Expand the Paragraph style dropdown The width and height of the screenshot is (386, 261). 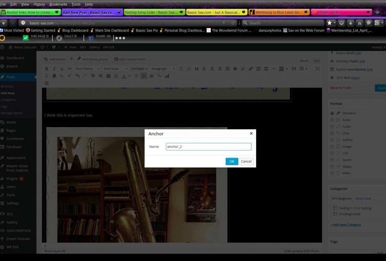(163, 69)
